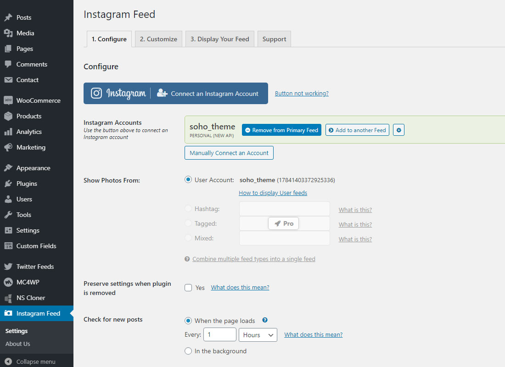This screenshot has width=505, height=367.
Task: Click the Posts pin icon
Action: point(8,17)
